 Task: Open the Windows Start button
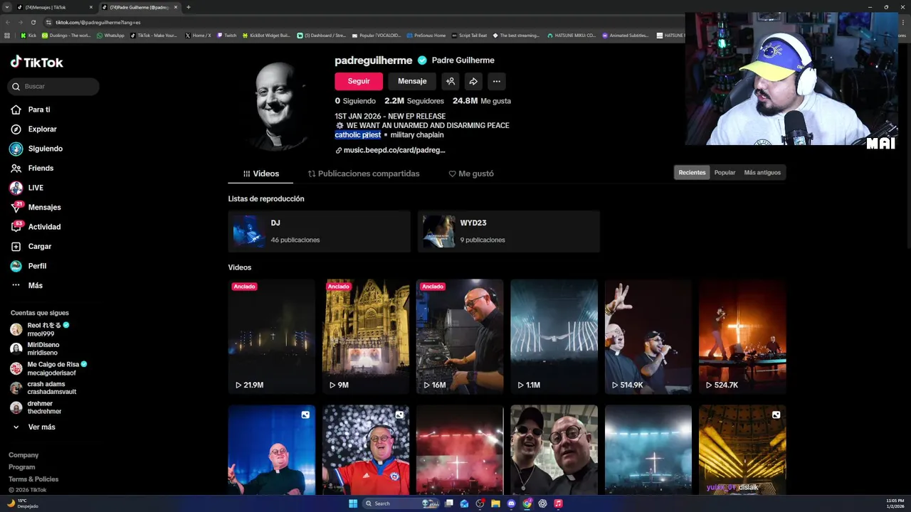(x=353, y=503)
